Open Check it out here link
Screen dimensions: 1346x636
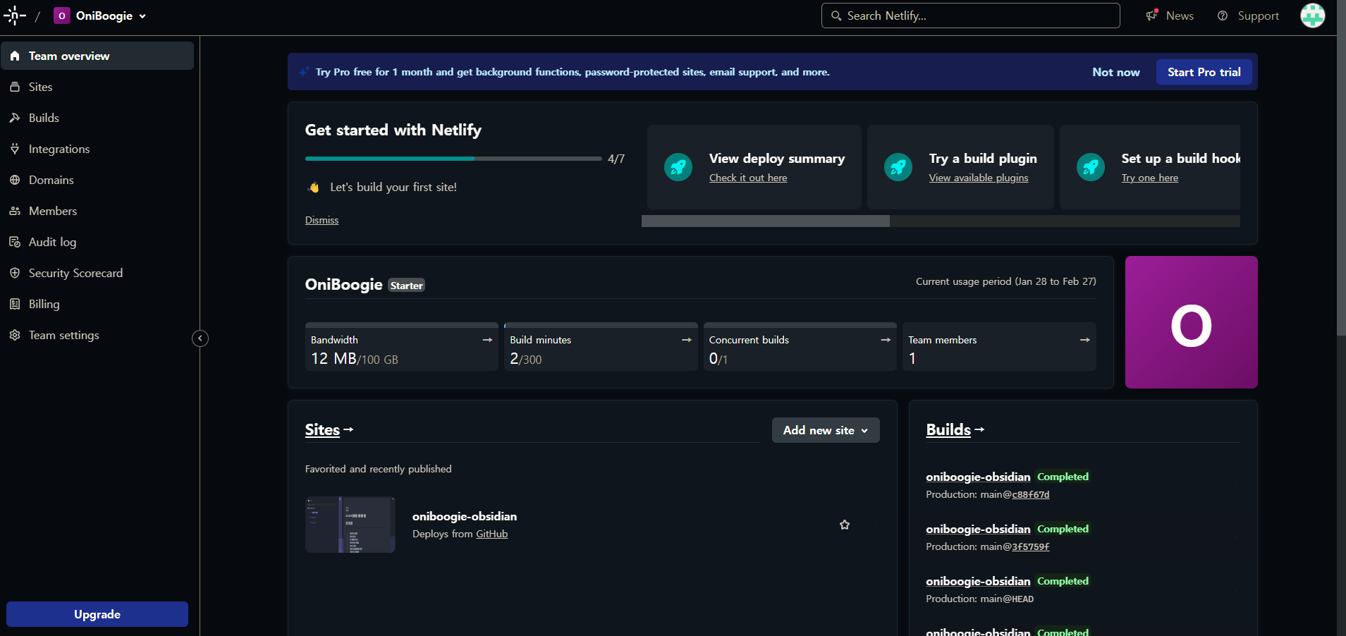point(748,178)
